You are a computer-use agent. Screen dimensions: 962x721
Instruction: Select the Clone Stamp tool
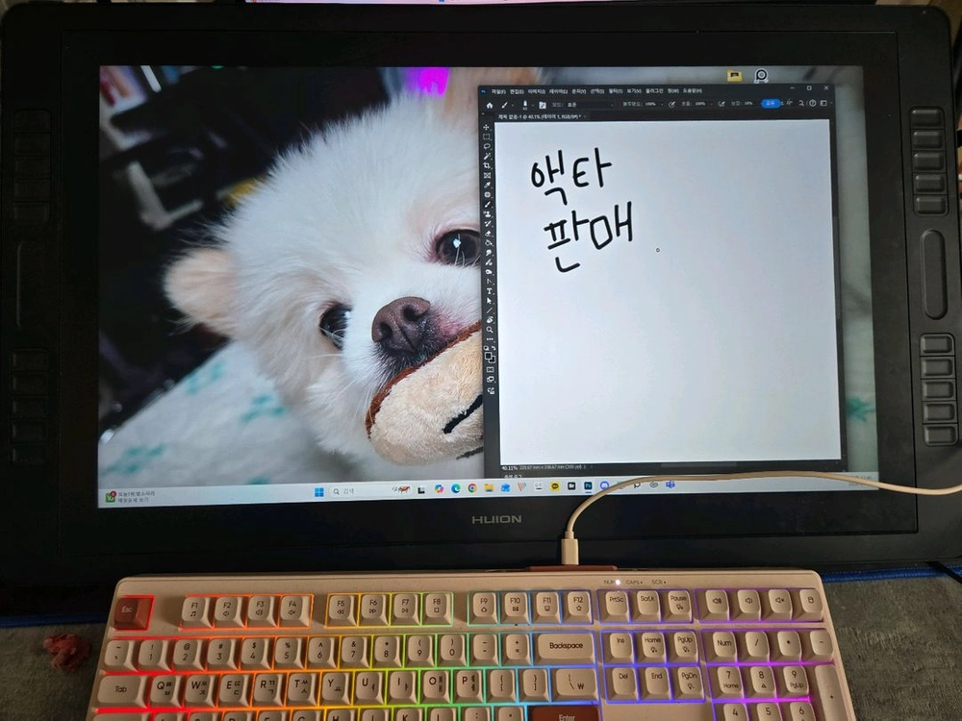488,213
